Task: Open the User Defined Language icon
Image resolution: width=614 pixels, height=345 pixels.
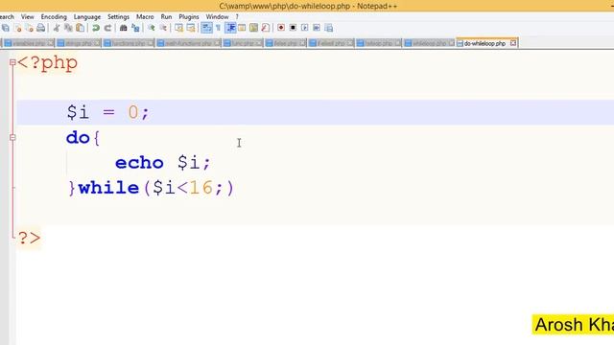Action: (242, 28)
